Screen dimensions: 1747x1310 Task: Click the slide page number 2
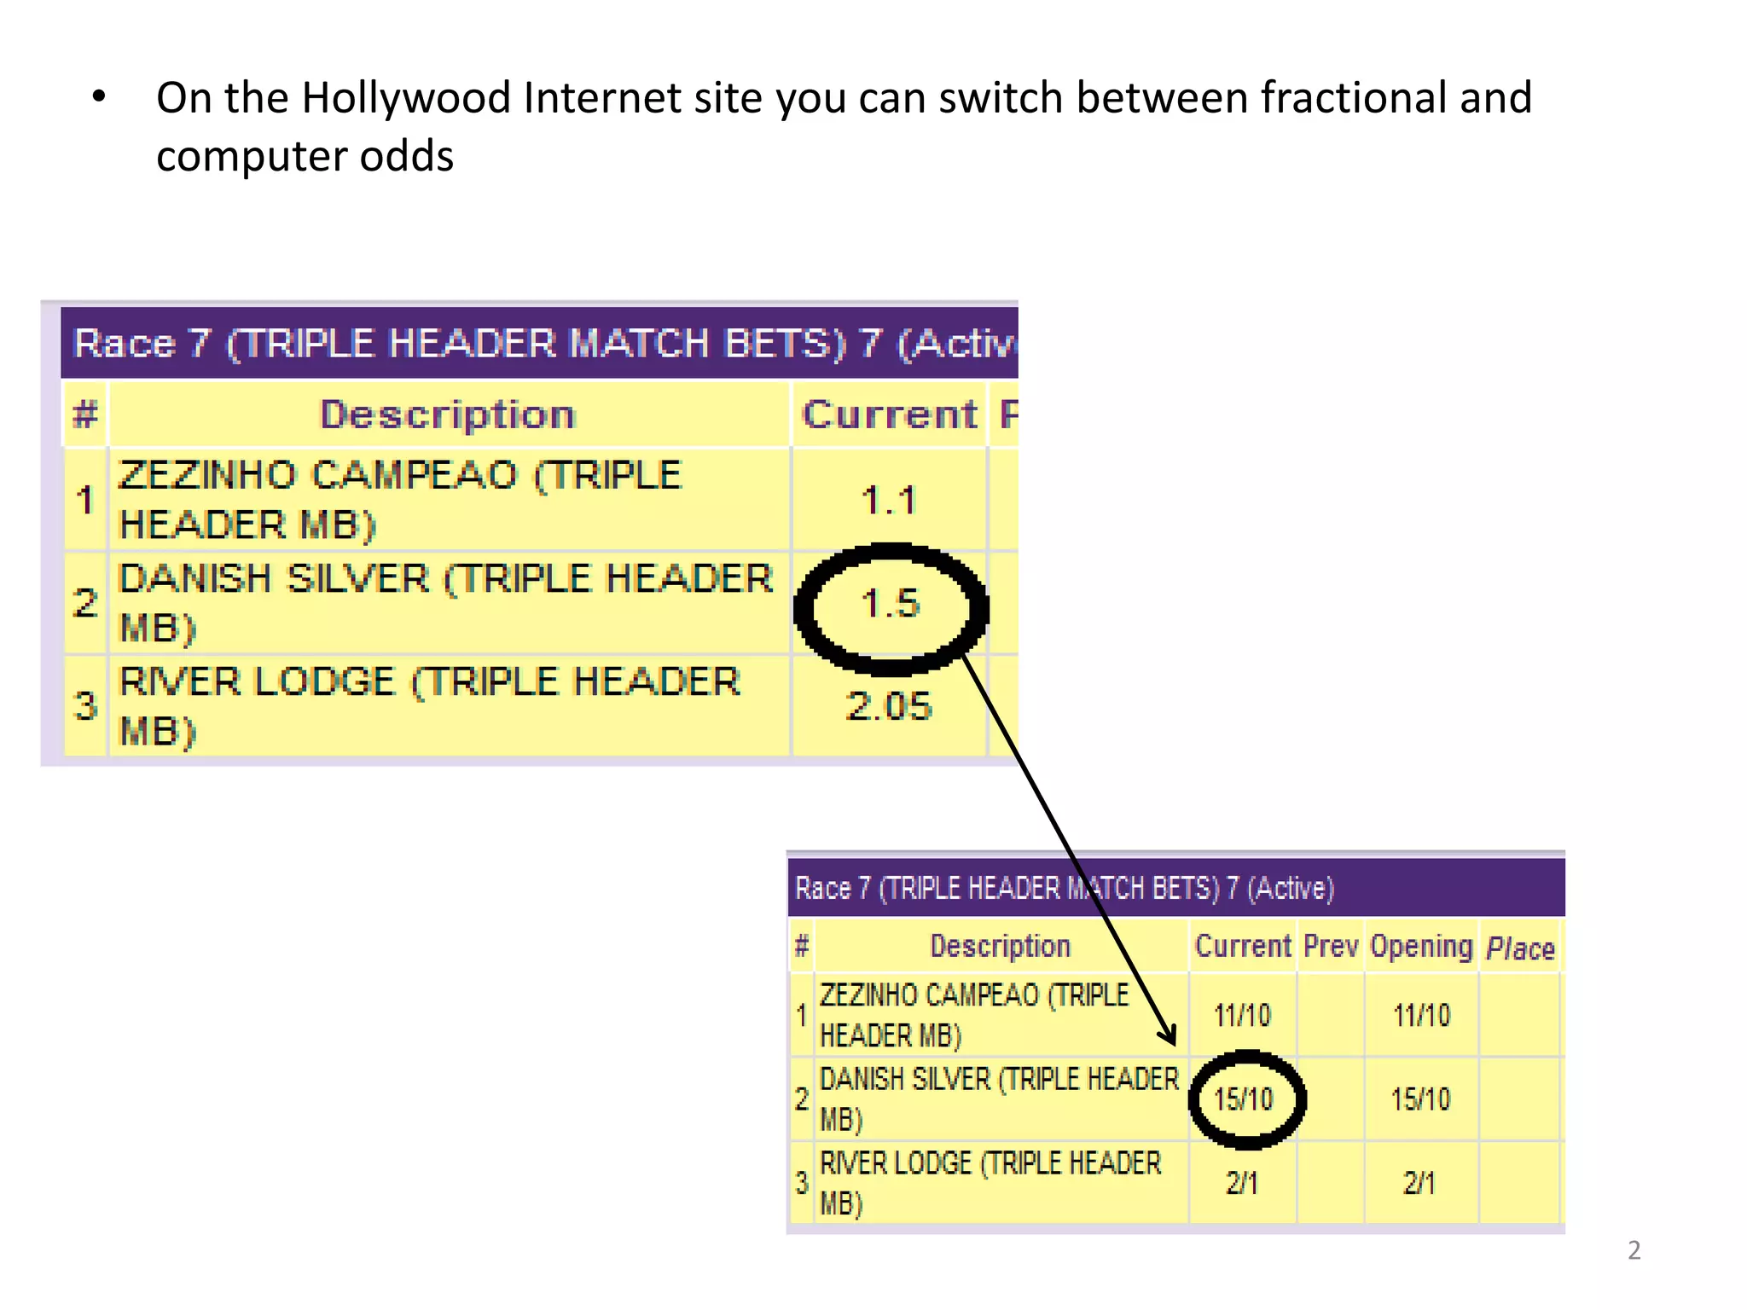pos(1634,1250)
